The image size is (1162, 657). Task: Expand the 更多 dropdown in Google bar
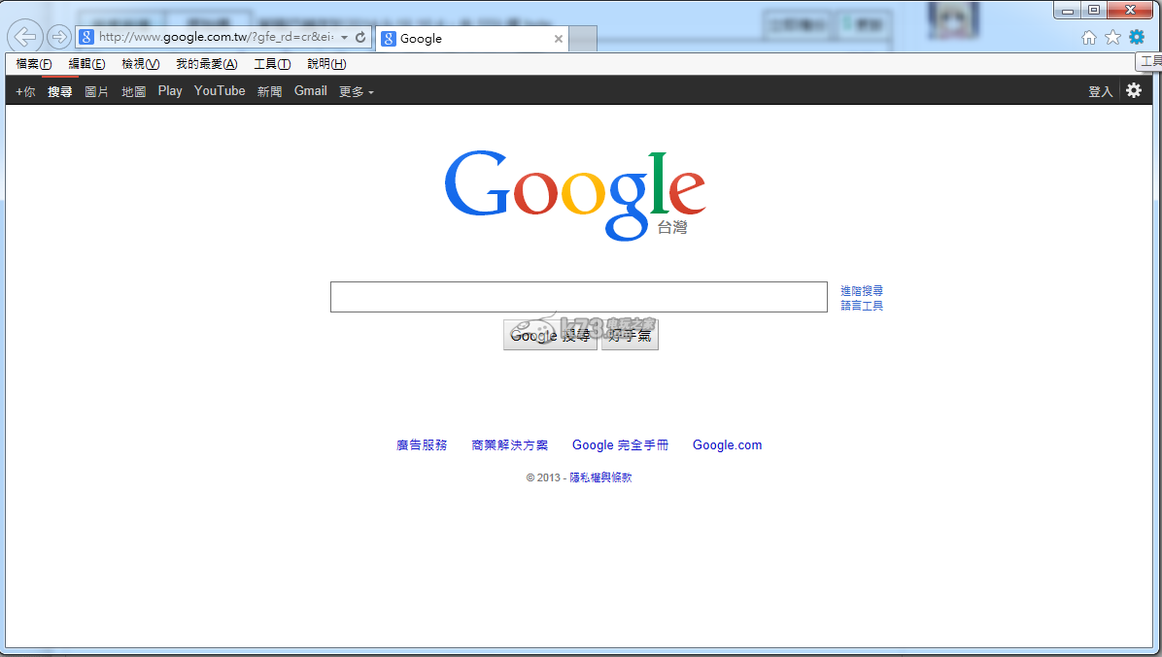point(356,91)
